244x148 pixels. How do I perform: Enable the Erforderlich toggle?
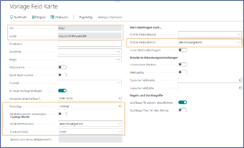pyautogui.click(x=62, y=67)
